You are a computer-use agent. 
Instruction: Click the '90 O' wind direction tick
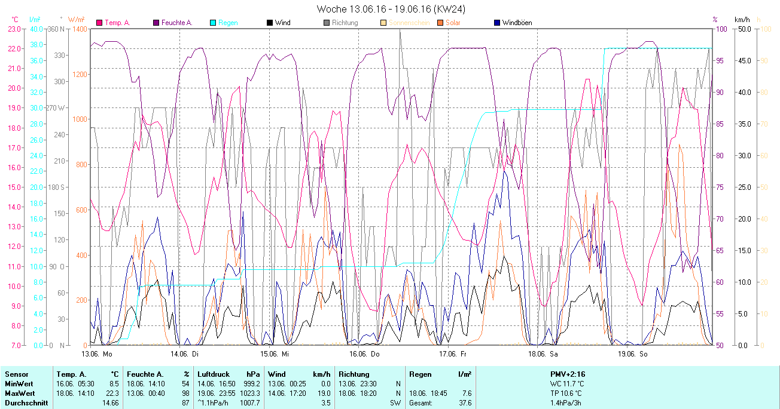tap(57, 266)
